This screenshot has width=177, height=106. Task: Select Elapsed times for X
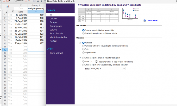83,52
